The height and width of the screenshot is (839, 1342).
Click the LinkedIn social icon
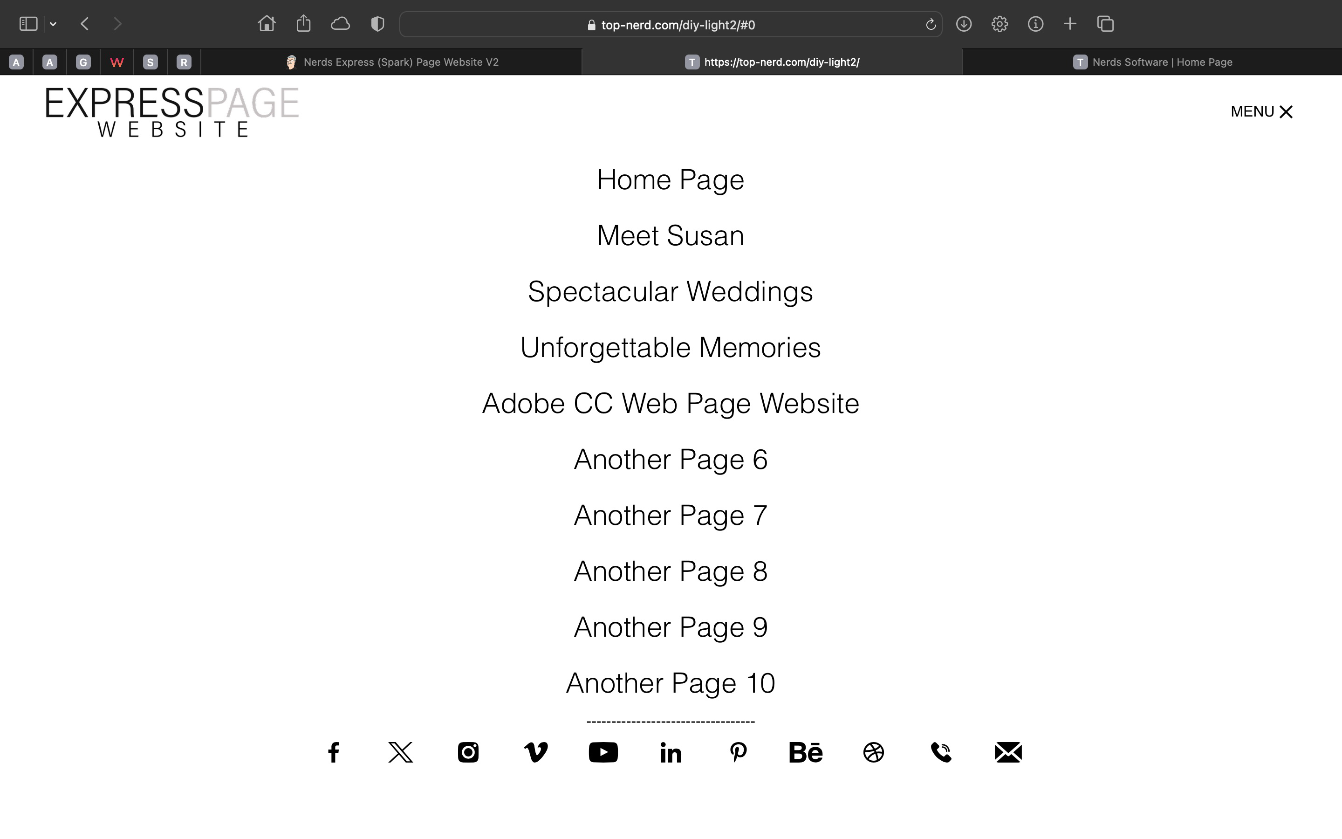[x=671, y=753]
